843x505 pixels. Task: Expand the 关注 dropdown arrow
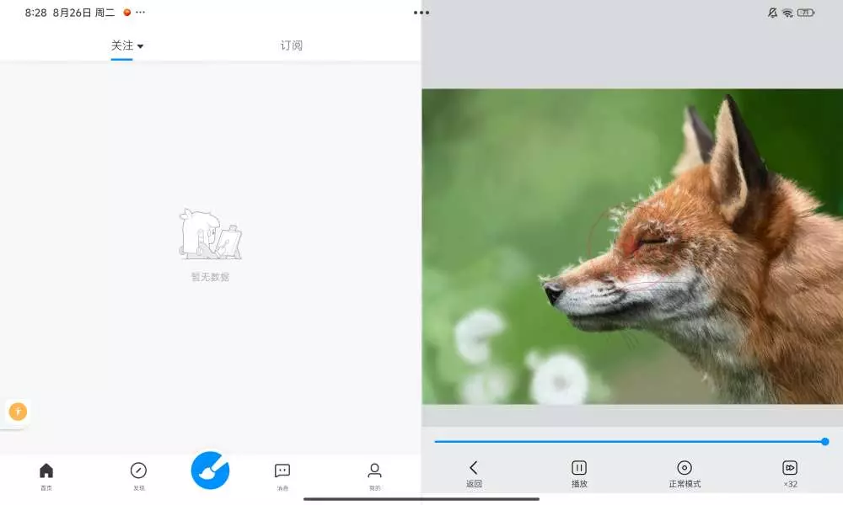pos(140,46)
